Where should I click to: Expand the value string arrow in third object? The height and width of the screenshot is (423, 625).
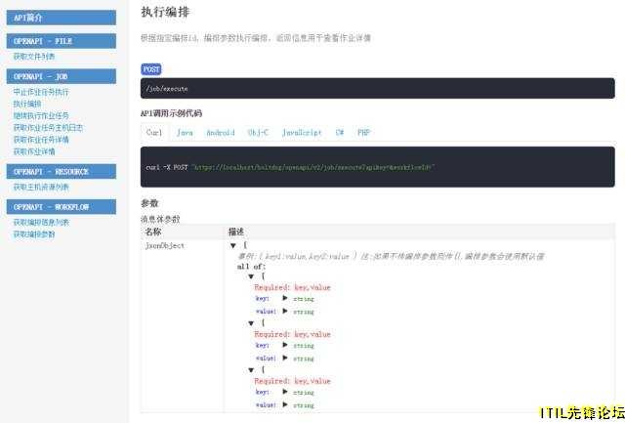click(x=285, y=404)
